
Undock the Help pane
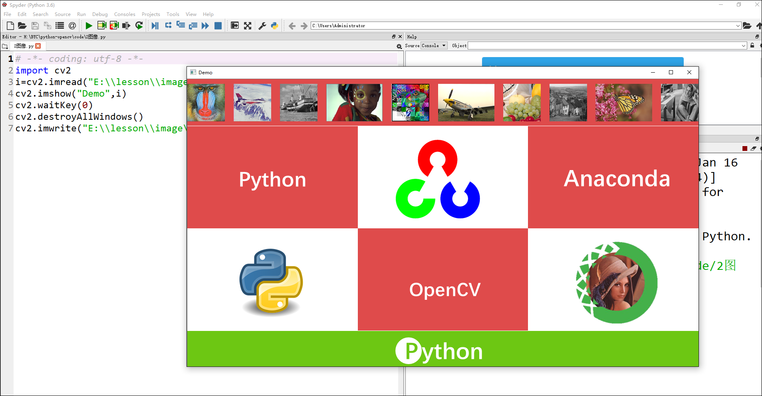(x=757, y=37)
